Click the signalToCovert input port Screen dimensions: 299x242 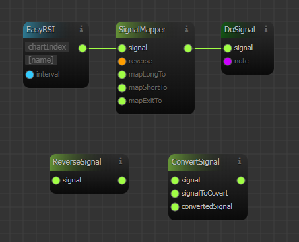pyautogui.click(x=175, y=194)
